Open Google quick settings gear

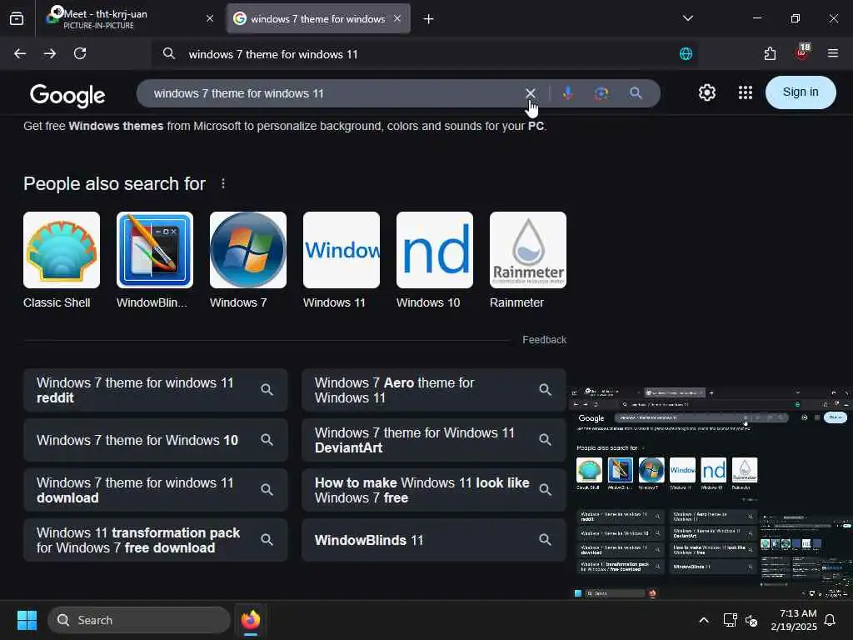coord(707,92)
